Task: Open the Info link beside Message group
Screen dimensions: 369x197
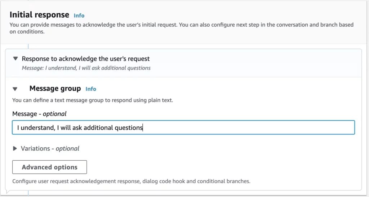Action: click(91, 89)
